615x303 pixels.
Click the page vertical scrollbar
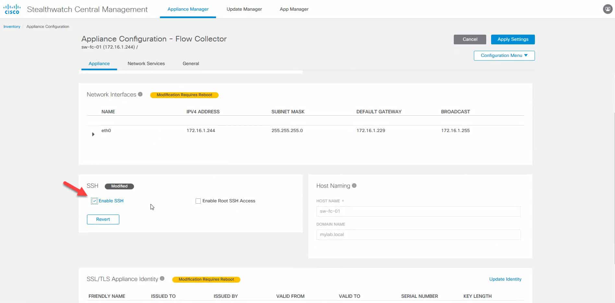(x=614, y=188)
